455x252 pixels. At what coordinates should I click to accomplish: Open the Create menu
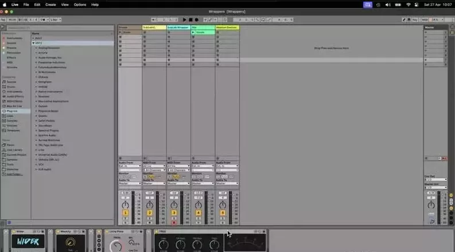point(50,5)
